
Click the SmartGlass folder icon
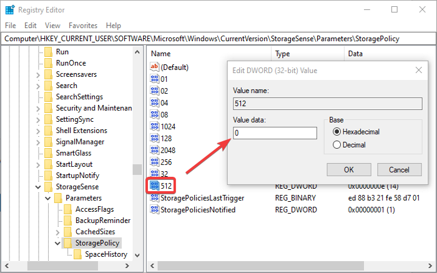(49, 153)
